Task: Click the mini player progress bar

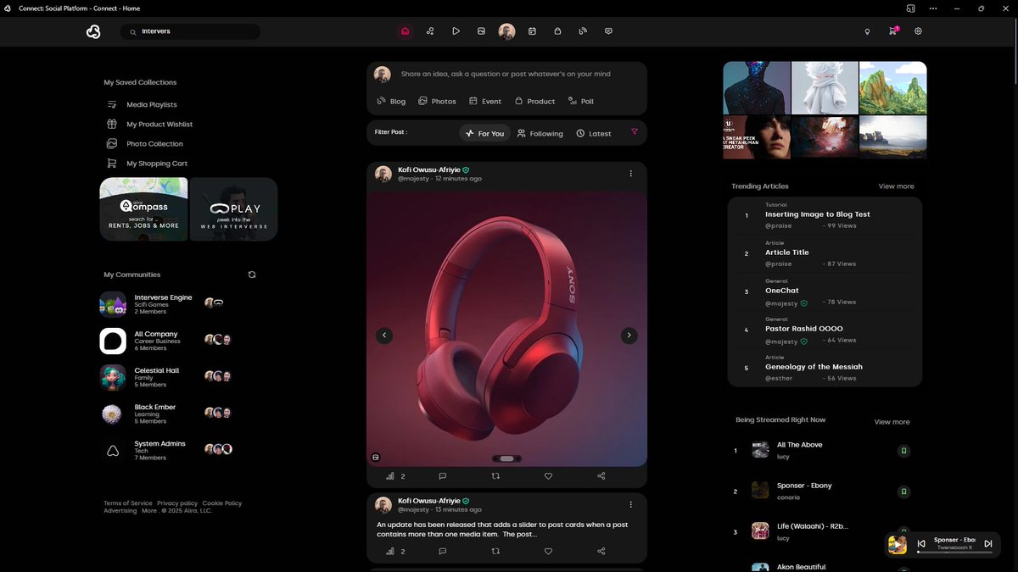Action: (x=954, y=553)
